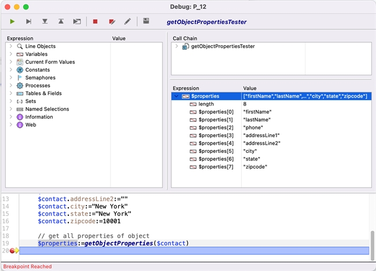The image size is (376, 271).
Task: Select the Constants item in the list
Action: coord(37,69)
